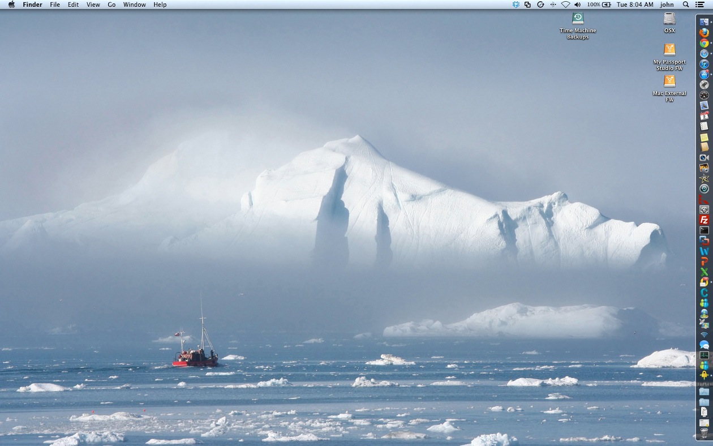Click the Tue 8:04 AM clock
This screenshot has width=713, height=446.
(x=635, y=5)
